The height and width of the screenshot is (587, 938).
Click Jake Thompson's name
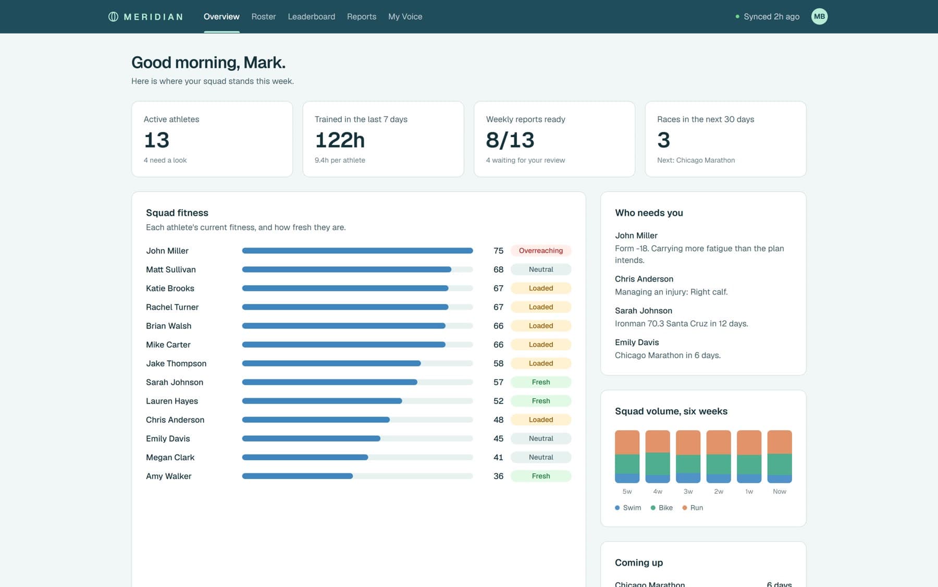[176, 363]
